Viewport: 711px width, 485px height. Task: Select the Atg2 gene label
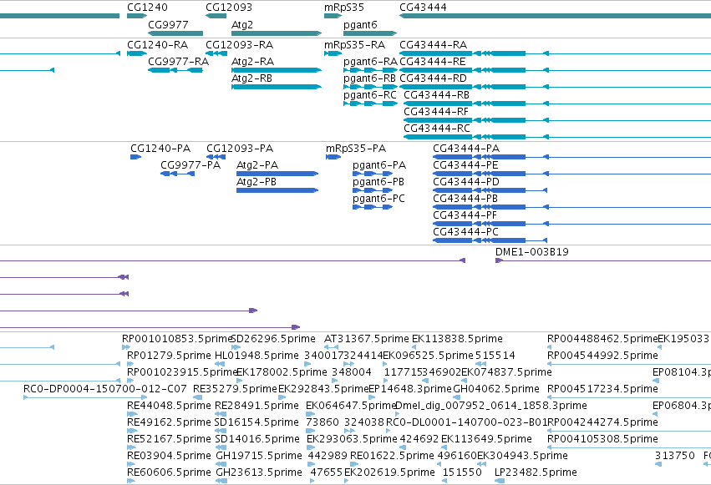pyautogui.click(x=242, y=24)
